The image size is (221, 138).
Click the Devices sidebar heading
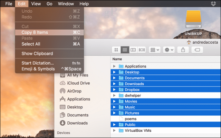pos(64,133)
